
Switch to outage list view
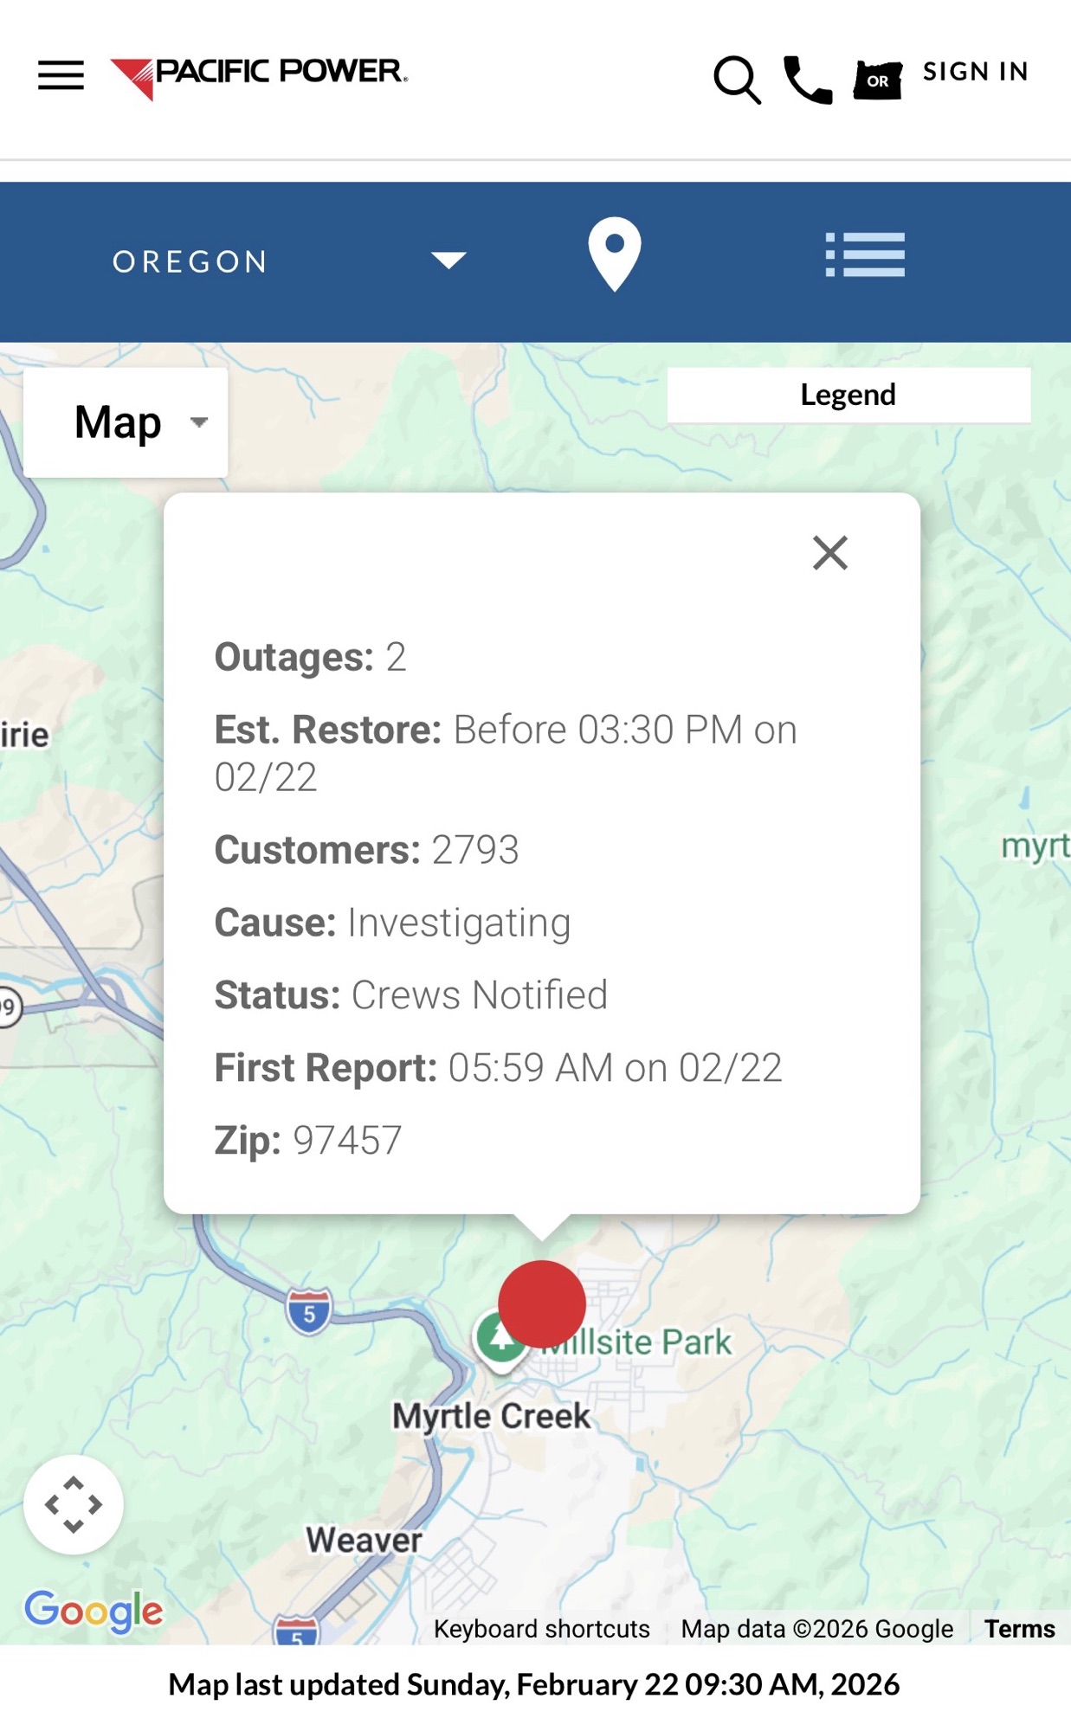pos(864,255)
